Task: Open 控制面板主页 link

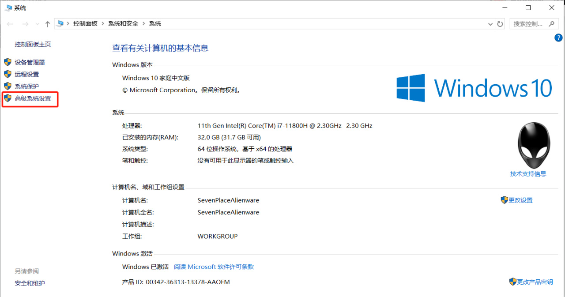Action: 33,44
